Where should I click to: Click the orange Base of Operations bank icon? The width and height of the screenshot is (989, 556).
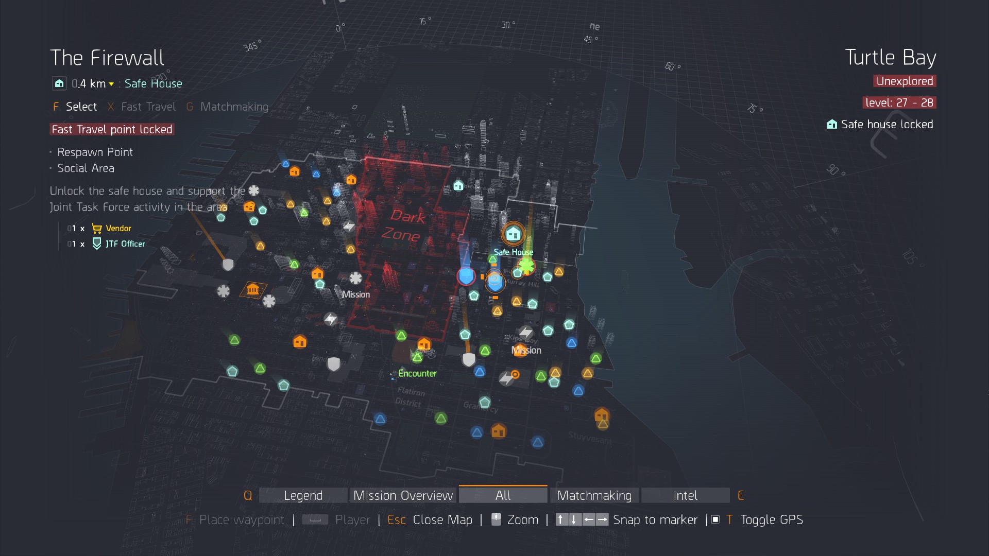tap(252, 289)
